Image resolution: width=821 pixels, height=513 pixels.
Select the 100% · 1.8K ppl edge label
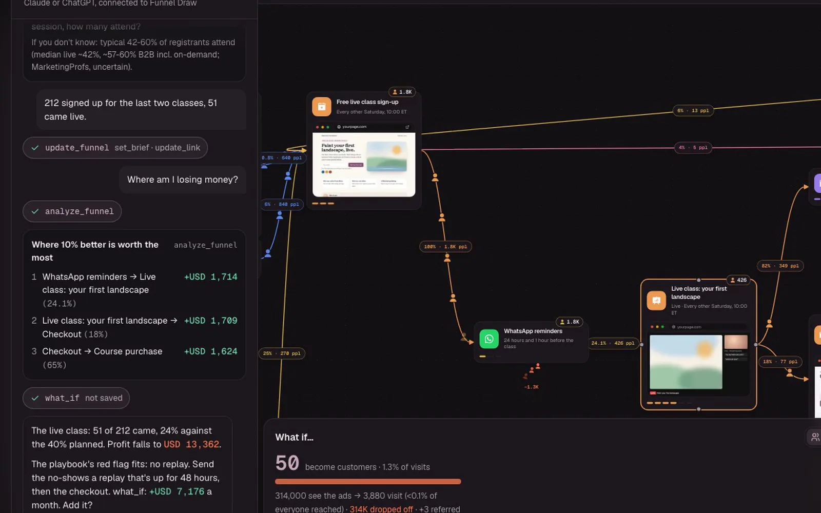tap(445, 247)
